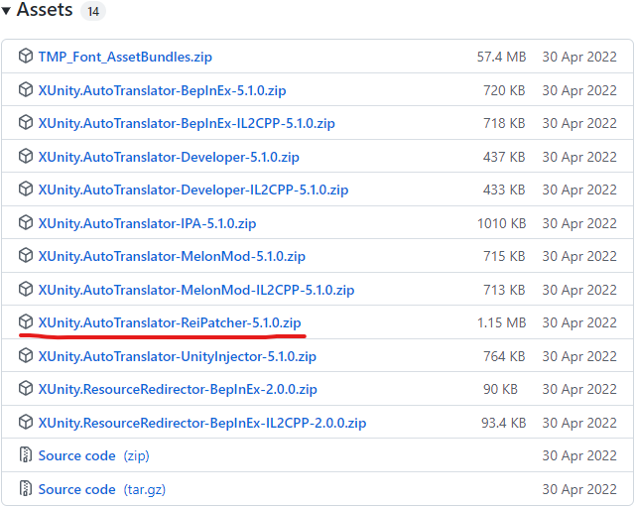Click package icon beside XUnity.AutoTranslator-BepInEx-5.1.0.zip
Viewport: 636px width, 508px height.
pyautogui.click(x=26, y=90)
